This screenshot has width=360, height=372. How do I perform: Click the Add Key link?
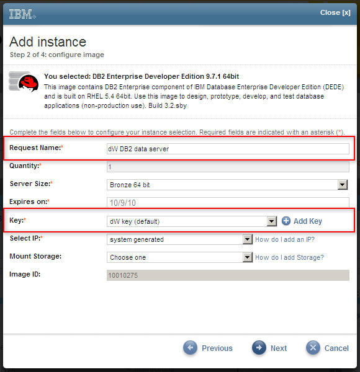[x=308, y=221]
